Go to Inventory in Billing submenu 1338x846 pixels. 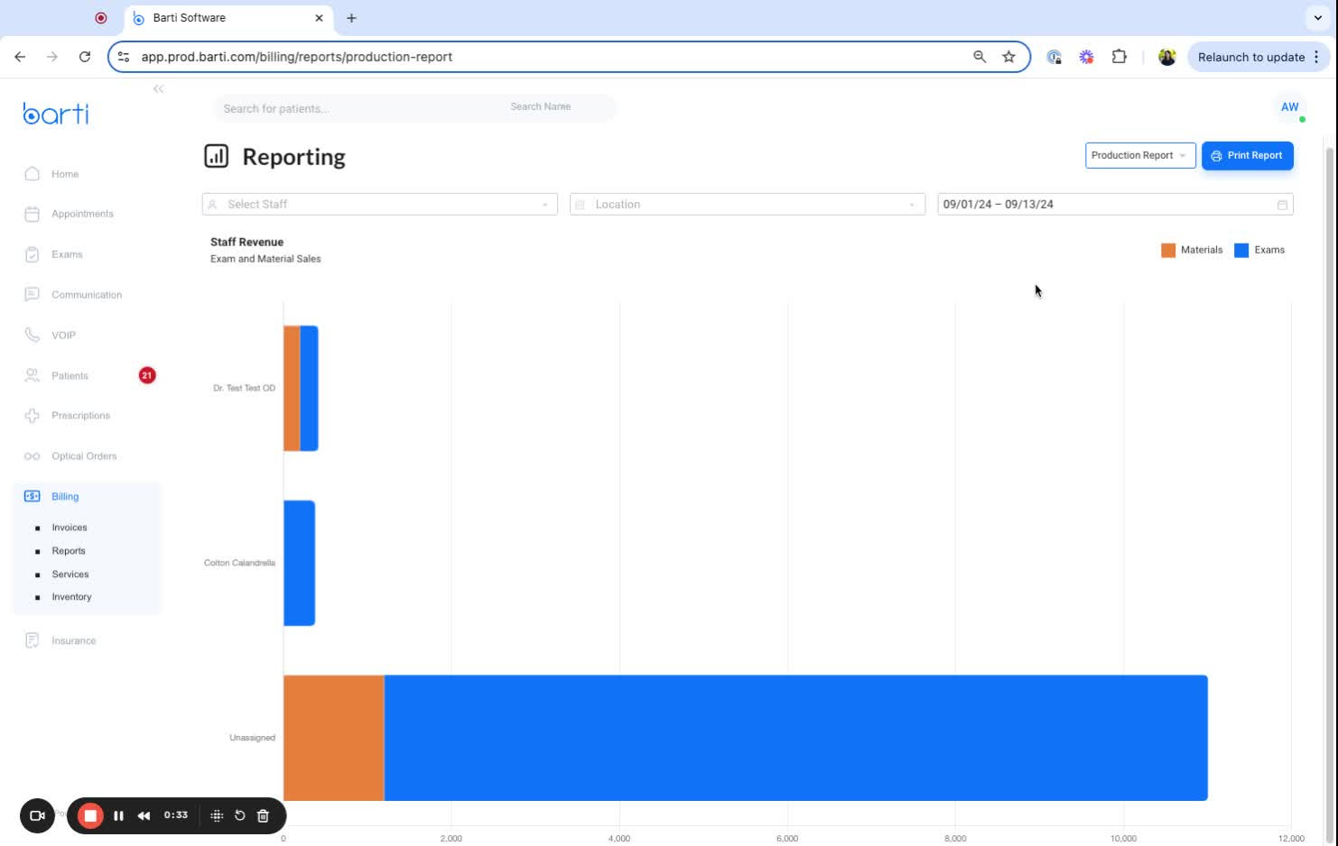click(x=71, y=597)
